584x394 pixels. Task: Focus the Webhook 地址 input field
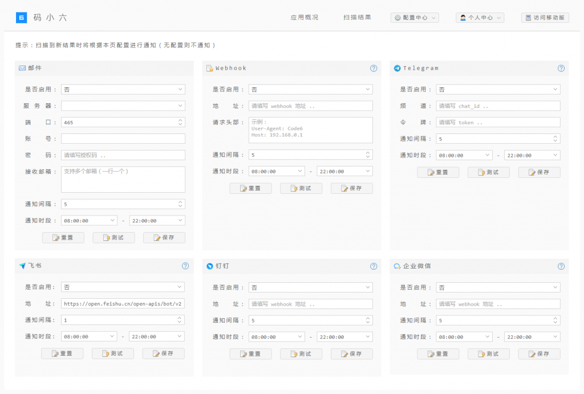pyautogui.click(x=311, y=105)
